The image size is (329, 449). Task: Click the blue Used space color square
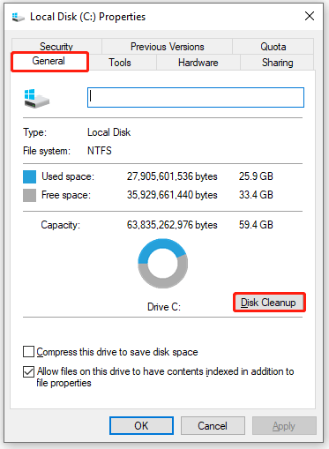(29, 176)
